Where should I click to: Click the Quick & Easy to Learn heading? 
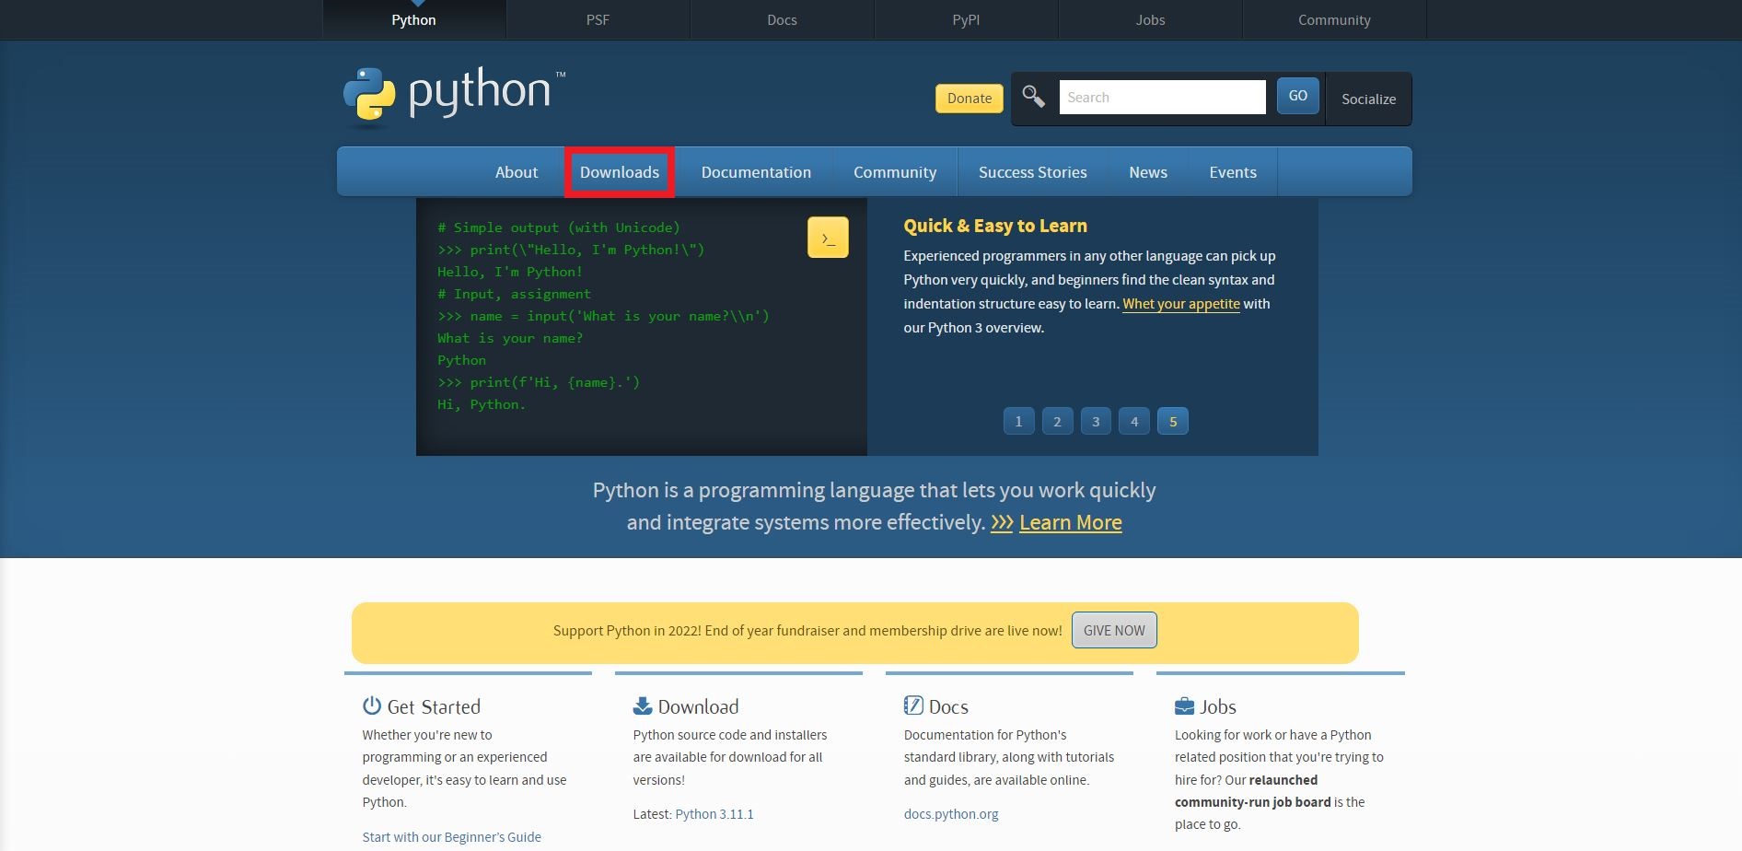point(995,226)
